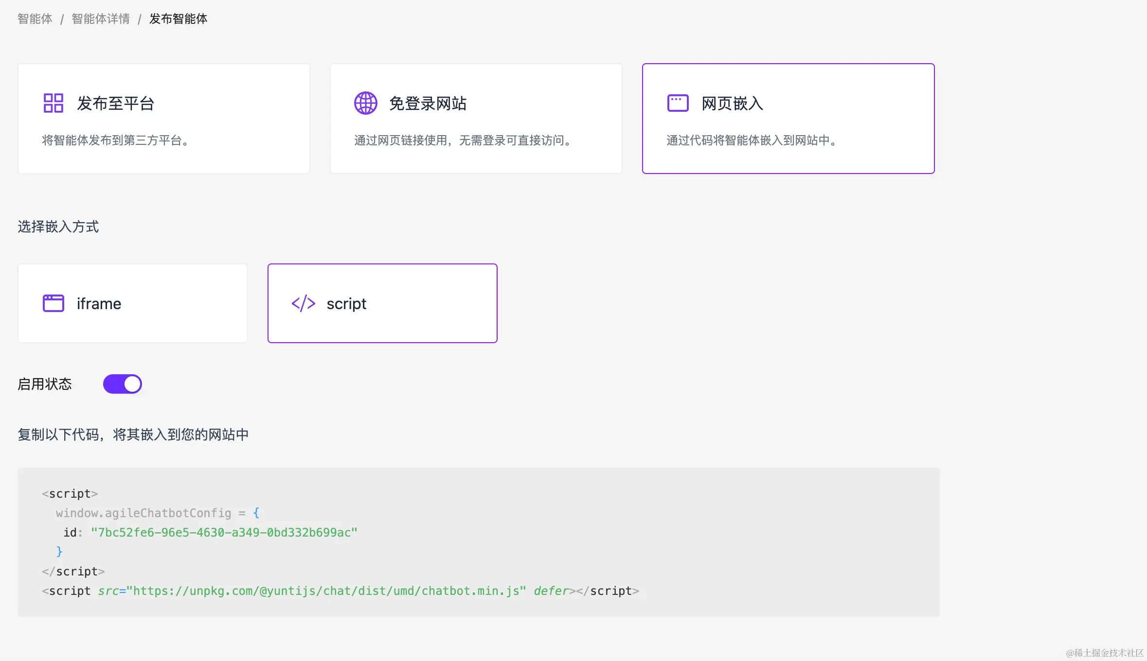Go to 智能体 breadcrumb link
1147x661 pixels.
click(35, 19)
